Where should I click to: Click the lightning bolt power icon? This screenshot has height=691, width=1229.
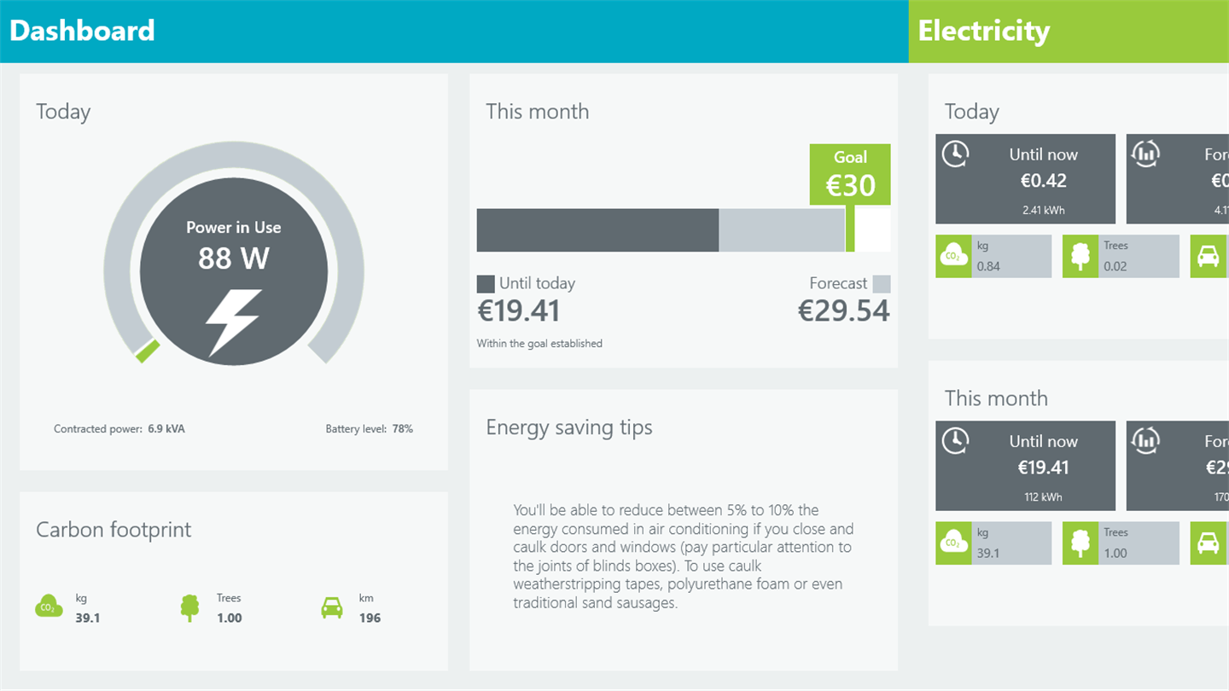pyautogui.click(x=233, y=322)
